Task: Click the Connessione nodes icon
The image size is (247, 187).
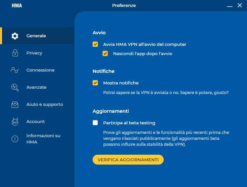Action: point(15,70)
